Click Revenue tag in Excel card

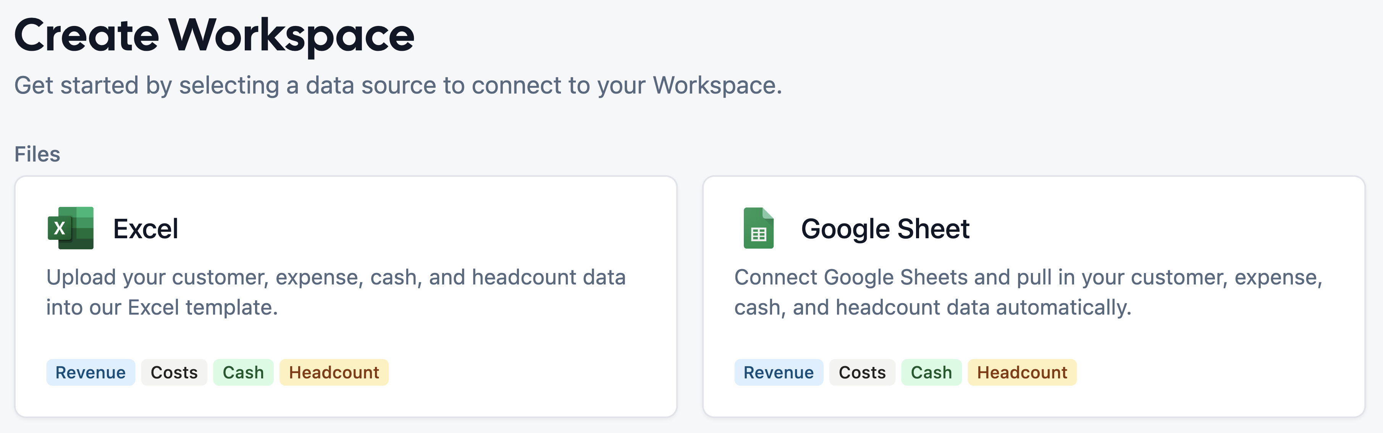(90, 372)
